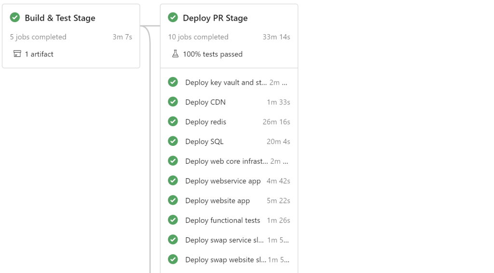Click the artifact box icon
The width and height of the screenshot is (494, 273).
[x=17, y=54]
